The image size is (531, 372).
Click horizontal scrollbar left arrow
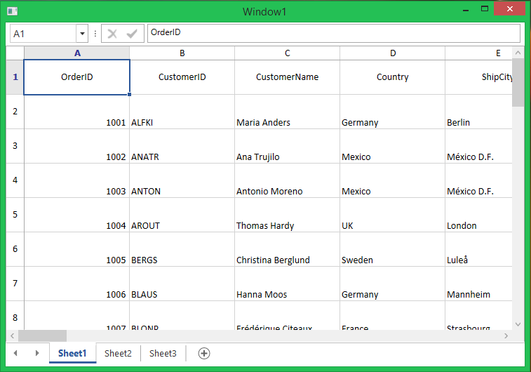[x=12, y=336]
